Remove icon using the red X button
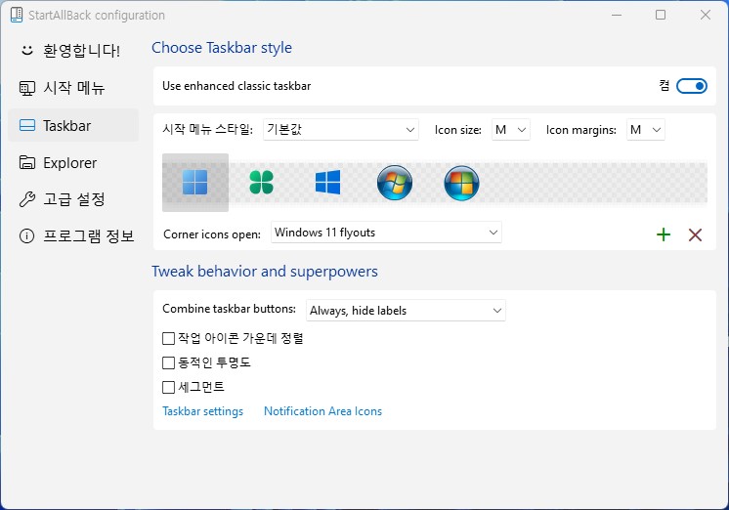This screenshot has height=510, width=729. tap(695, 234)
